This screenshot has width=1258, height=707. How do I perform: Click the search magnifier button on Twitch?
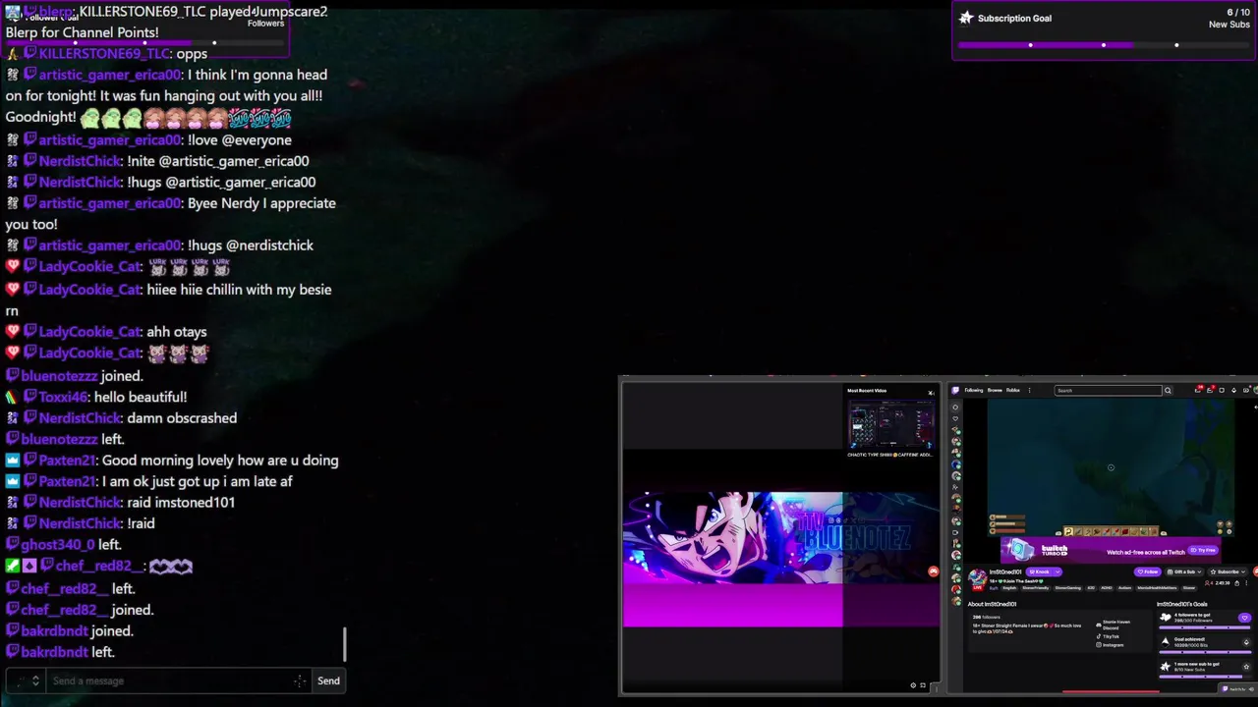tap(1168, 390)
